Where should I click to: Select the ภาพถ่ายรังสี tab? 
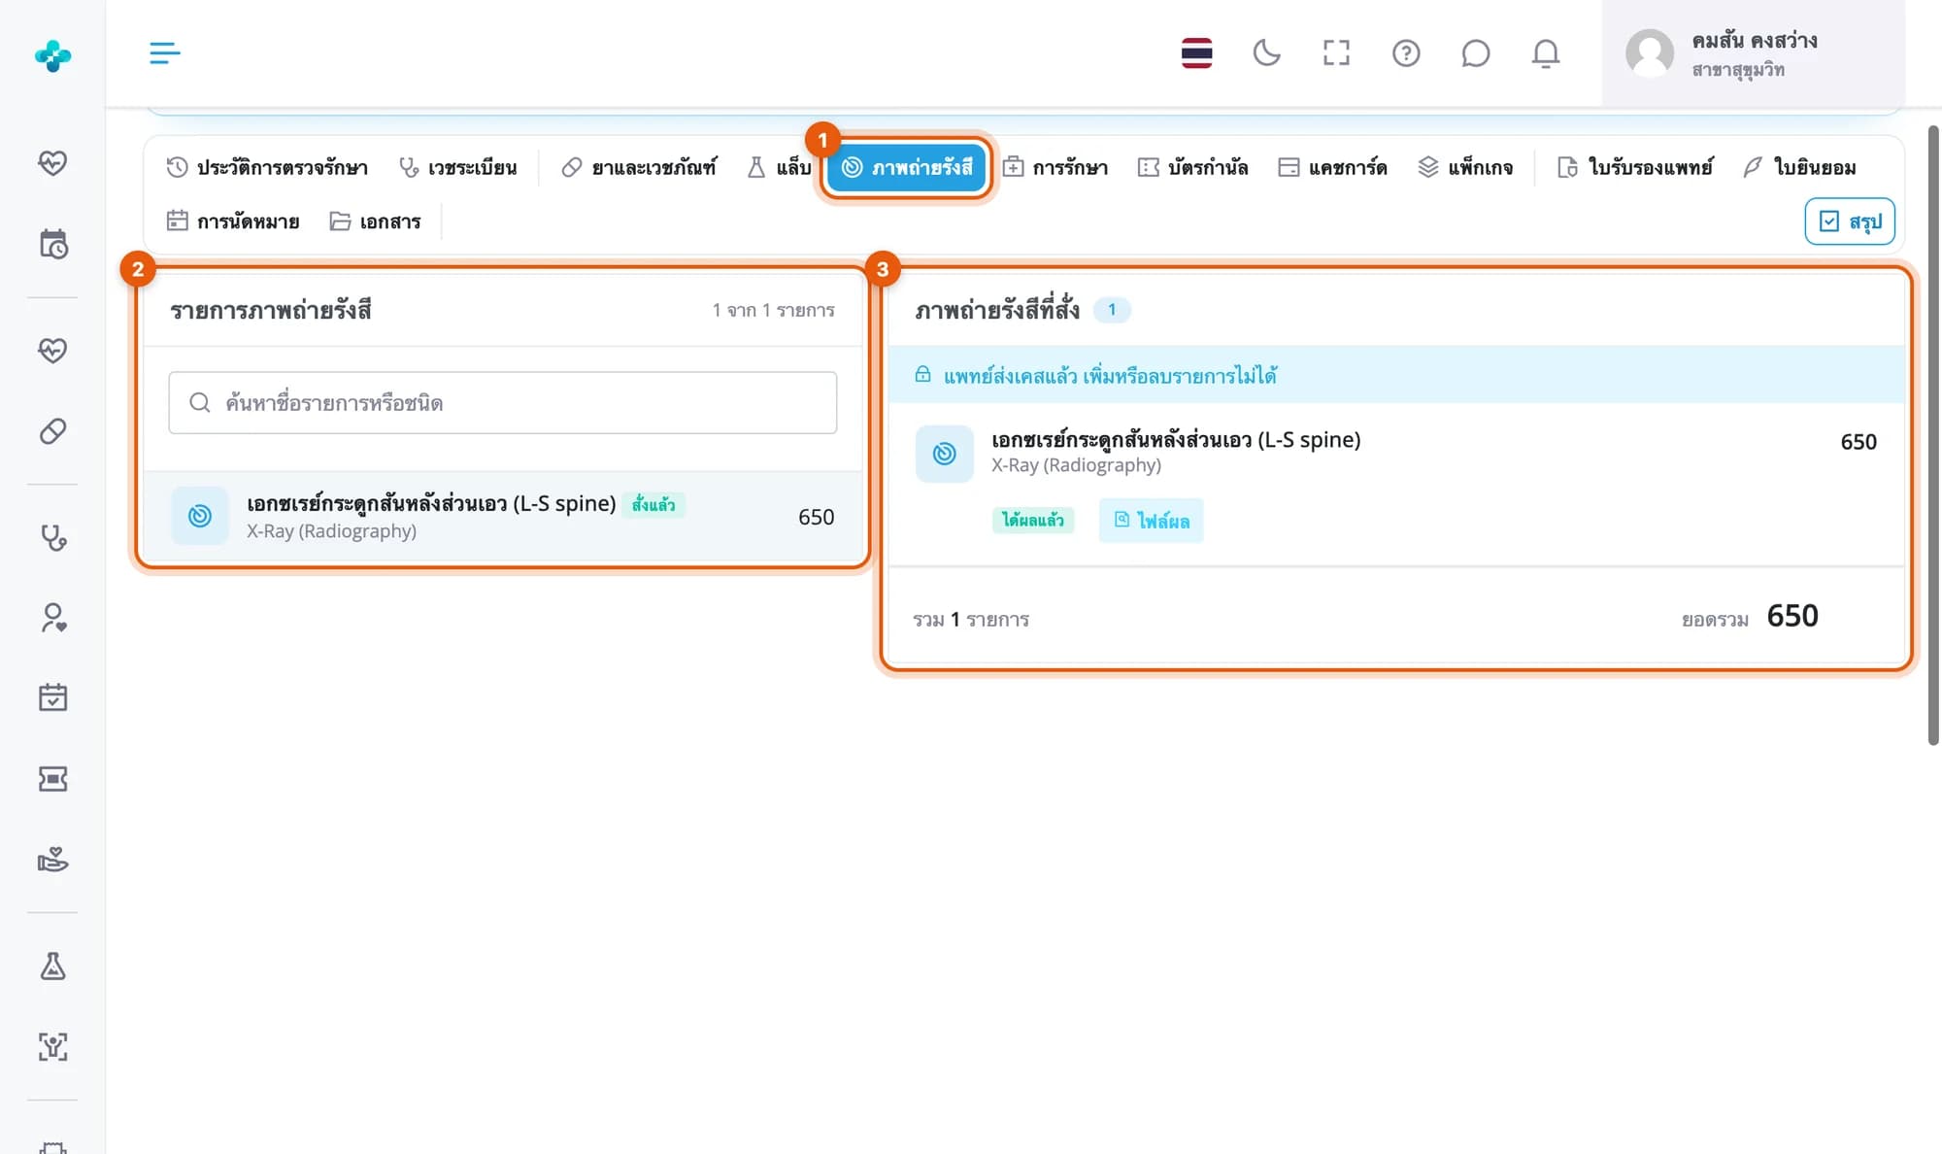point(906,167)
